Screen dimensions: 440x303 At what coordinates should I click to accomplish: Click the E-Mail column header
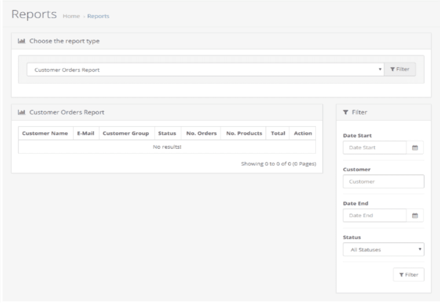[86, 133]
